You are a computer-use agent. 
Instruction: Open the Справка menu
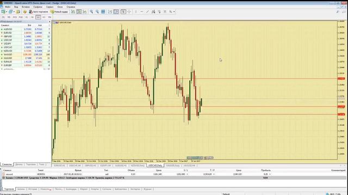pyautogui.click(x=71, y=7)
